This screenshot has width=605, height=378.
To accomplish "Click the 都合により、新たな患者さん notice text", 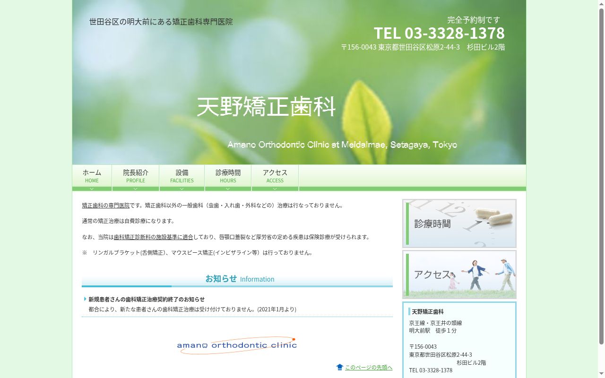I will point(192,309).
